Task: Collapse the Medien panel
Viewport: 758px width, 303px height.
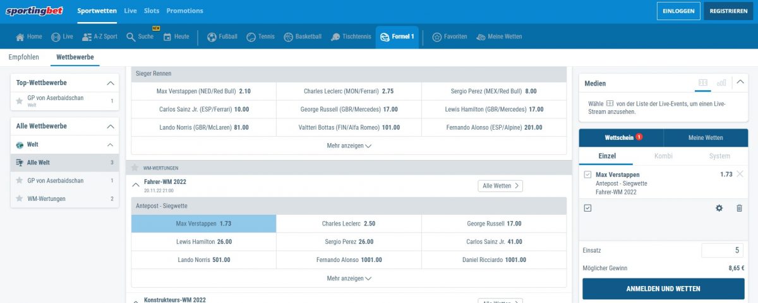Action: tap(740, 83)
